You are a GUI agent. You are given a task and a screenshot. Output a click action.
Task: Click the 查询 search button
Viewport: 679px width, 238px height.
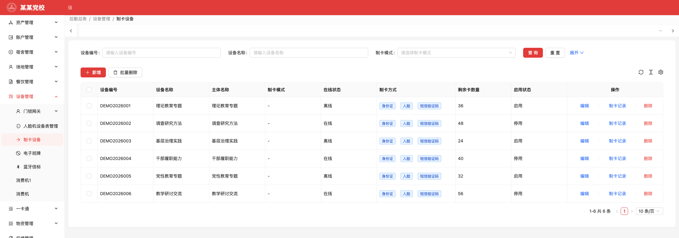pos(533,53)
